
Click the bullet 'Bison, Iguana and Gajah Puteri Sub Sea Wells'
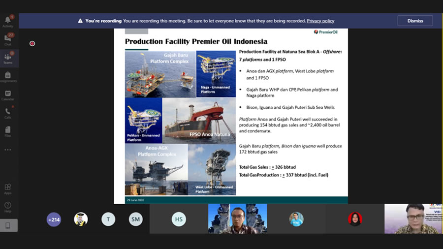click(290, 108)
